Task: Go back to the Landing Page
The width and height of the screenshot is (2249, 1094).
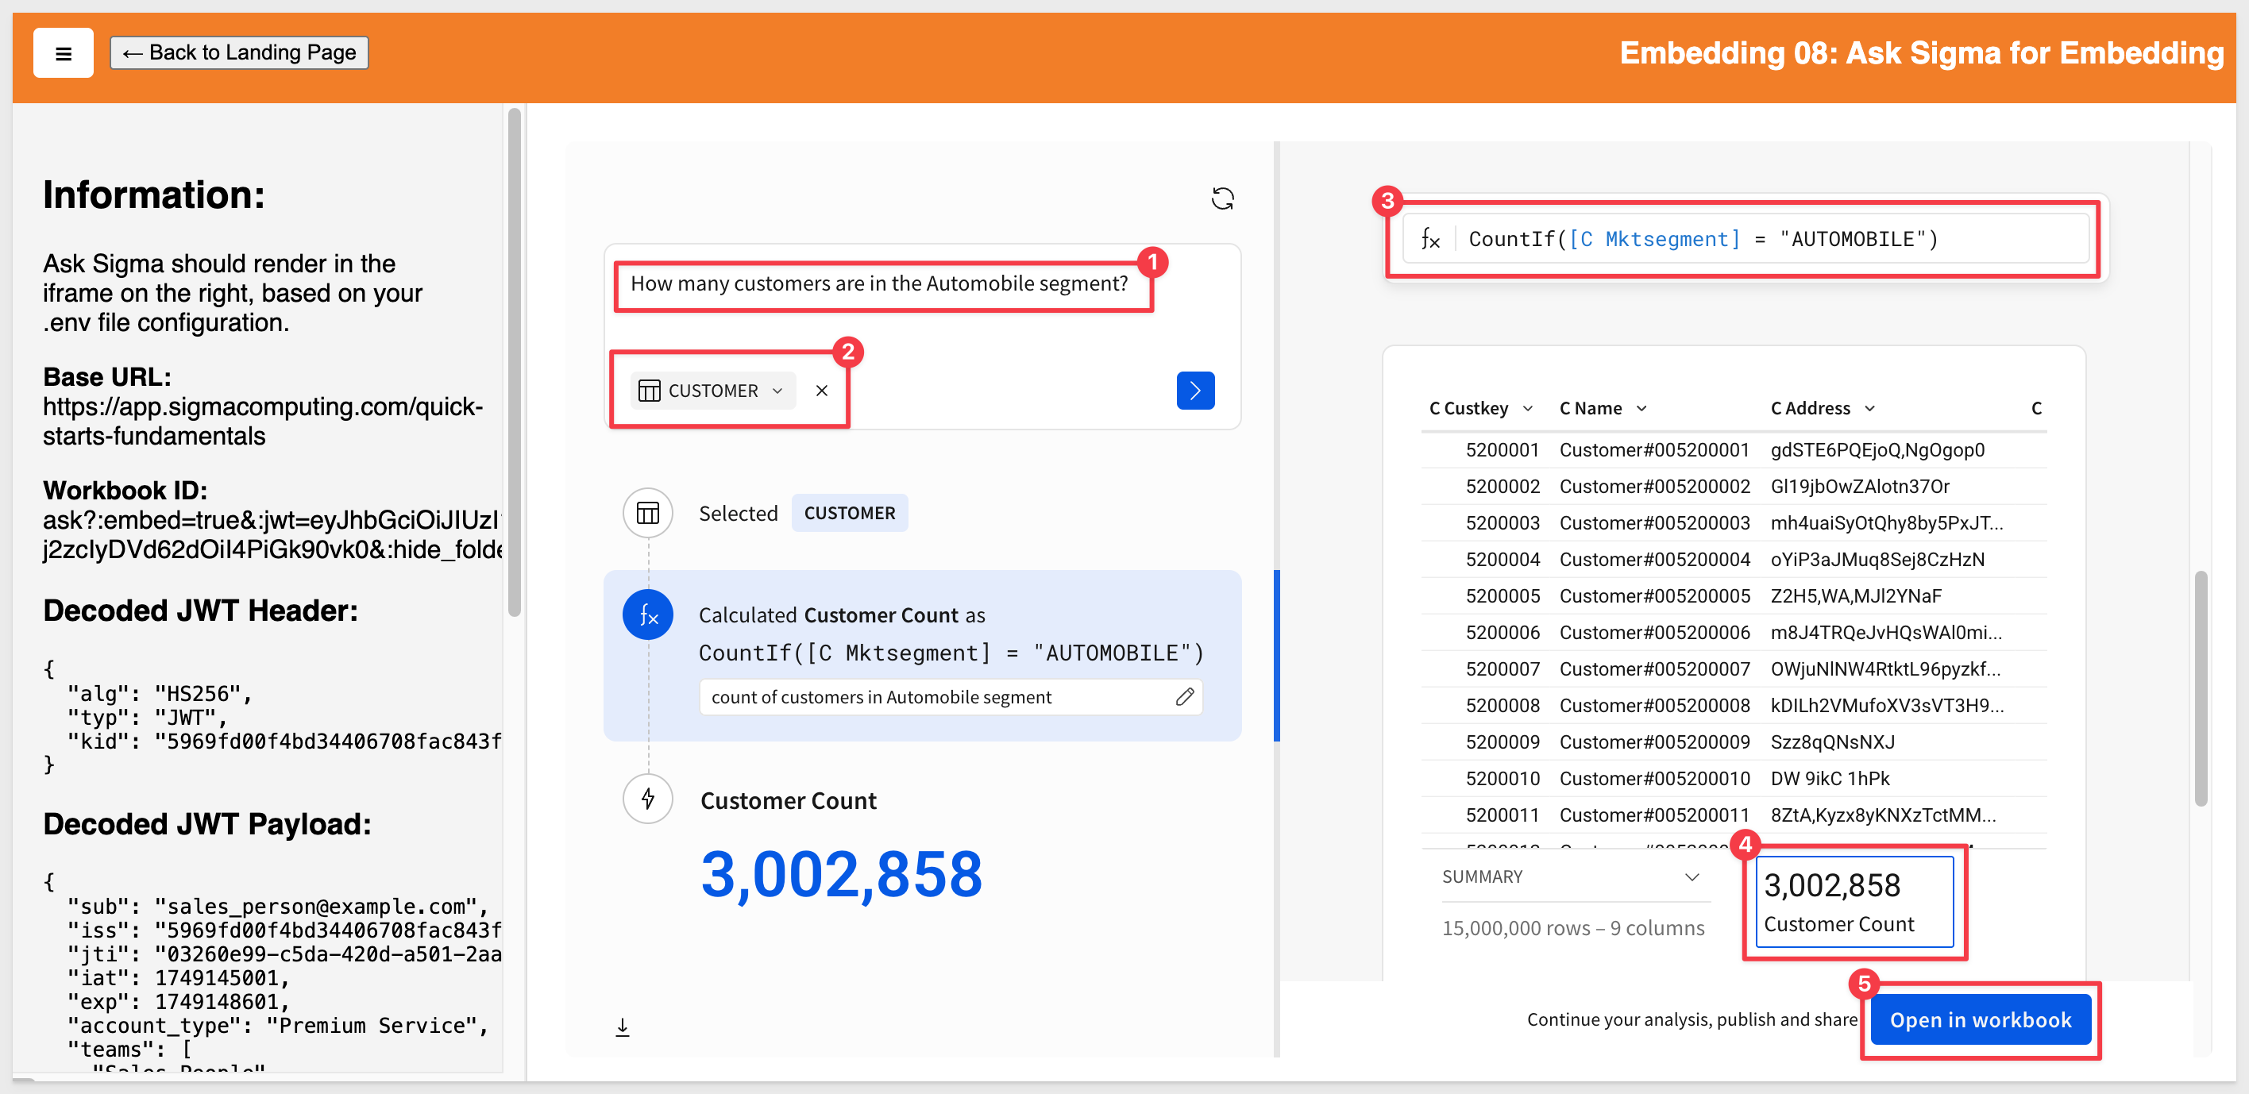Action: (239, 52)
